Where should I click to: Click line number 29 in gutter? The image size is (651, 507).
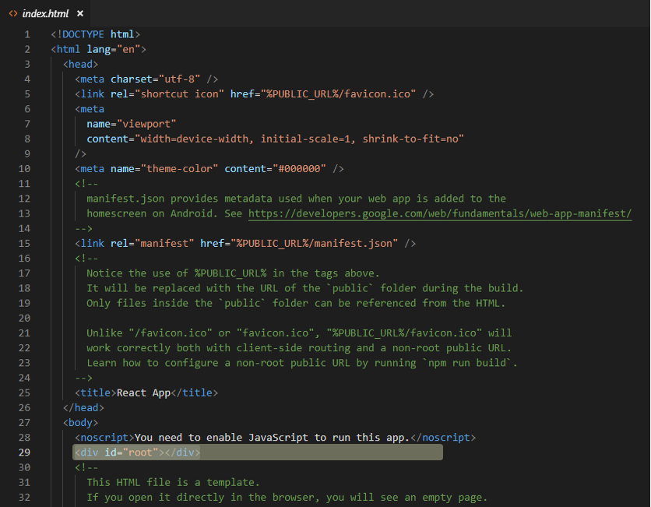(24, 452)
